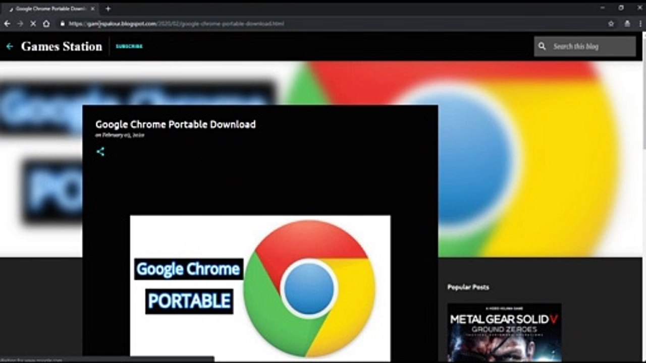Restore down the Chrome window
The height and width of the screenshot is (363, 646).
click(621, 8)
